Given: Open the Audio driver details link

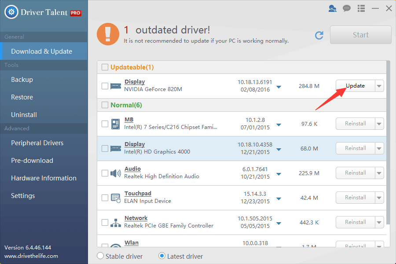Looking at the screenshot, I should [132, 169].
